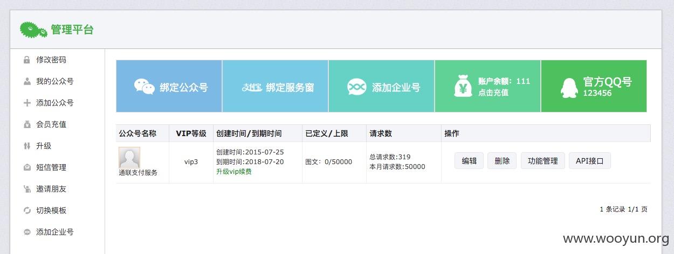The height and width of the screenshot is (254, 674).
Task: Click 总请求数:319 text
Action: [390, 157]
